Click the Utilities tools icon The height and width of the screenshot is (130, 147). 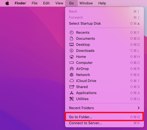(72, 99)
